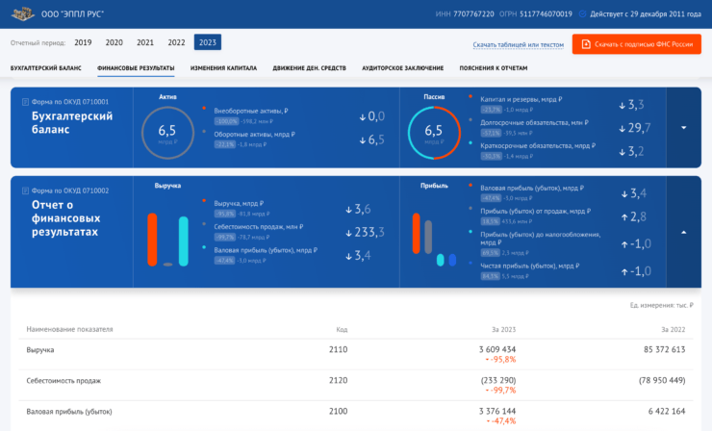Collapse the Отчет о финансовых результатах panel
Screen dimensions: 712x431
click(683, 232)
